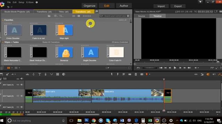Open the library grouping list icon
This screenshot has width=222, height=124.
click(x=55, y=16)
